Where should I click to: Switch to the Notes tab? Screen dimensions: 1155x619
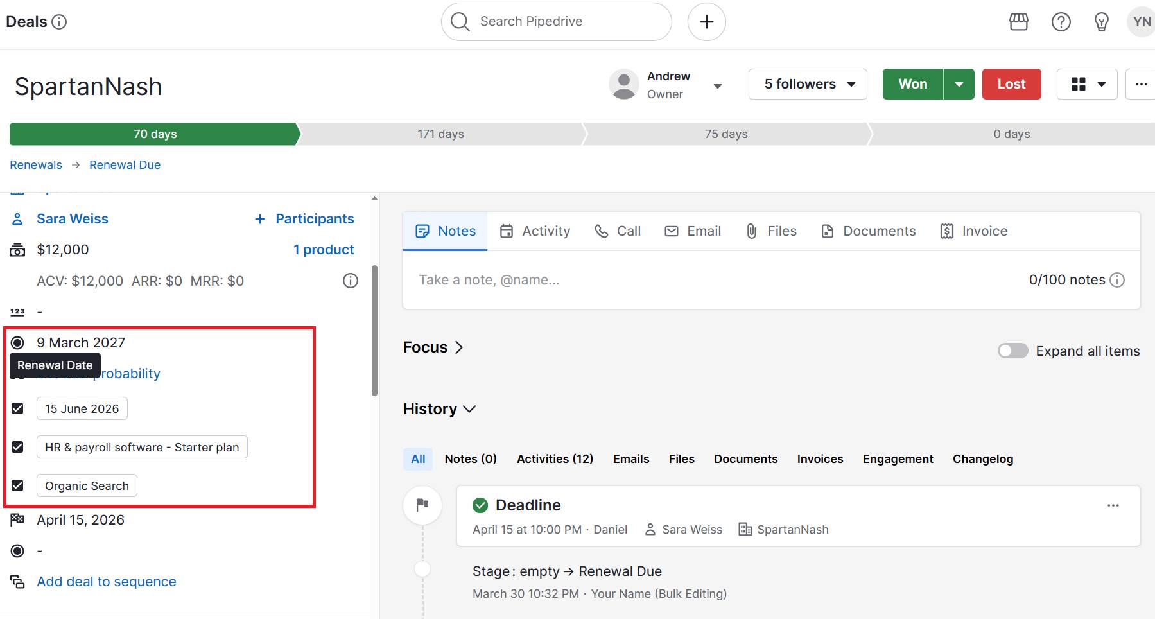tap(445, 231)
